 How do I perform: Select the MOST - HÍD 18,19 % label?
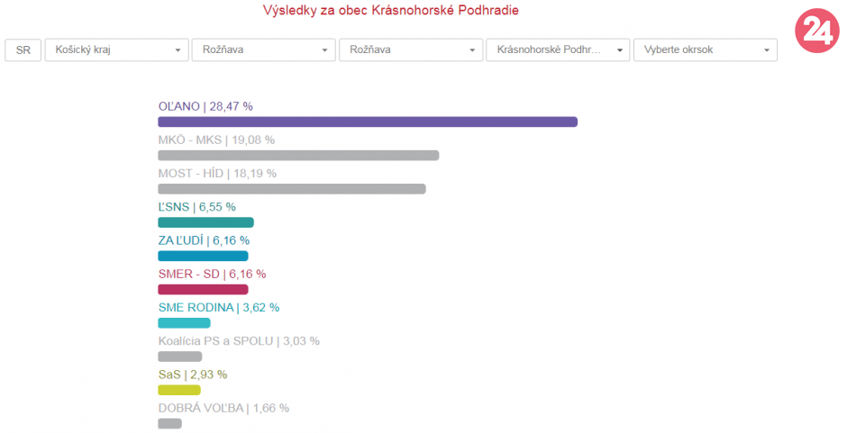tap(217, 173)
